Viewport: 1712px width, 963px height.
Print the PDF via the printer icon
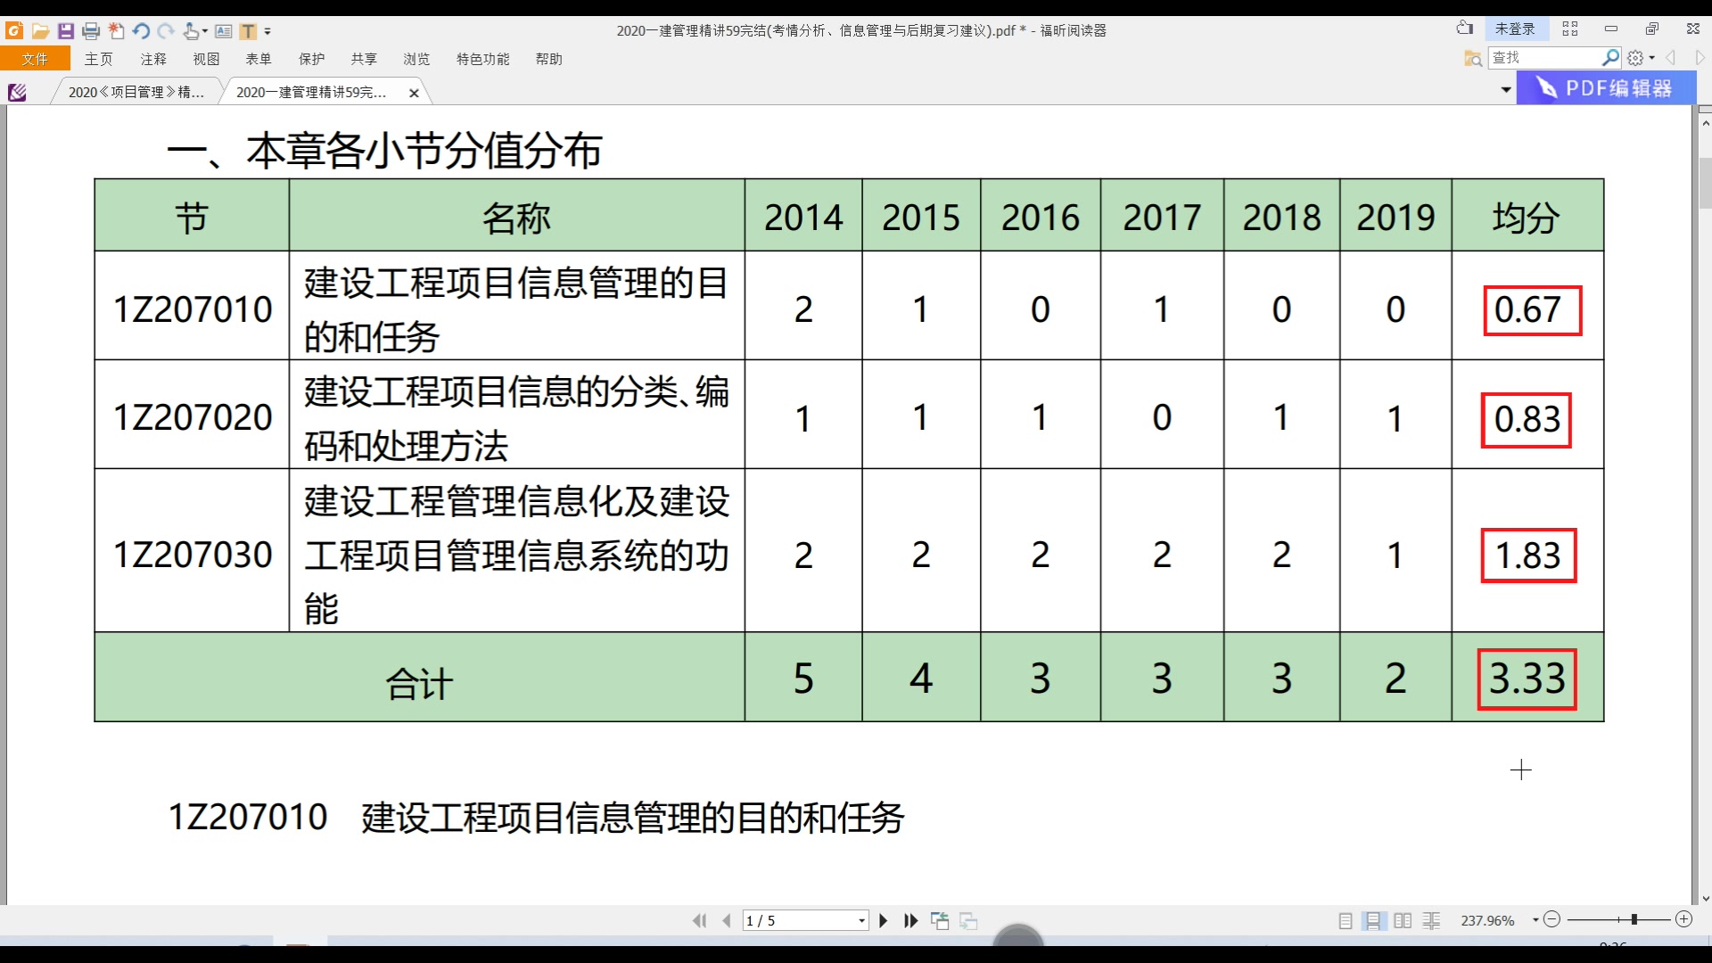click(x=91, y=31)
